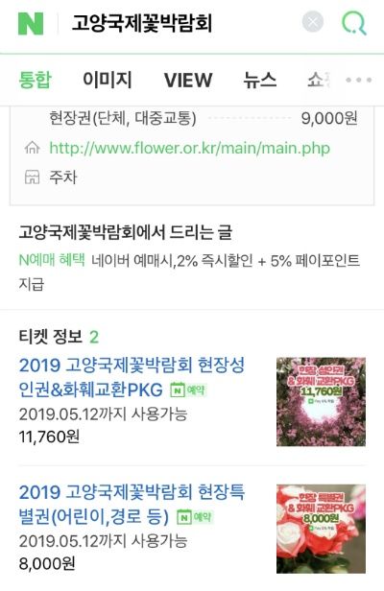
Task: Open the partially hidden 쇼핑 tab
Action: 319,80
